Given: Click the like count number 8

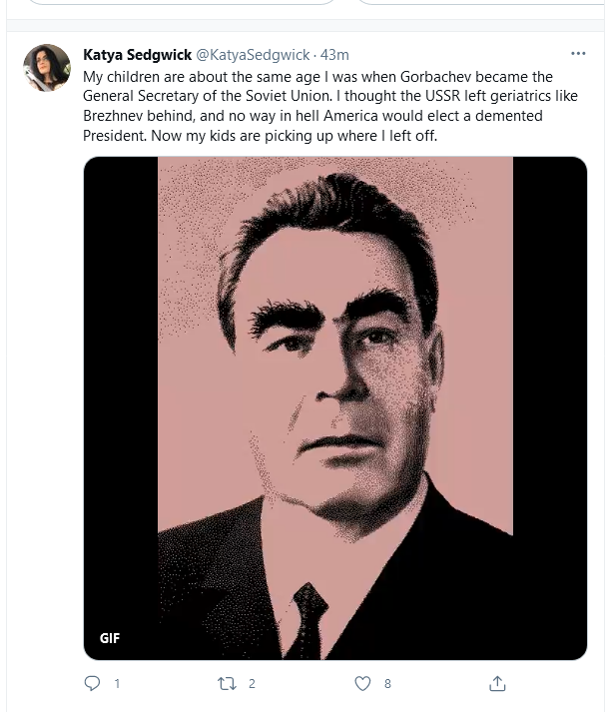Looking at the screenshot, I should (387, 684).
